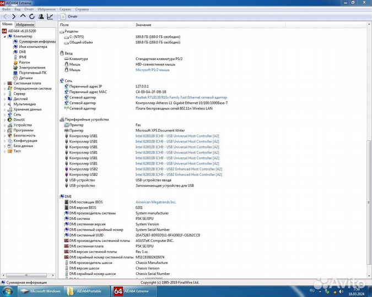Refresh the report via toolbar icon
Screen dimensions: 372x297
pyautogui.click(x=32, y=16)
